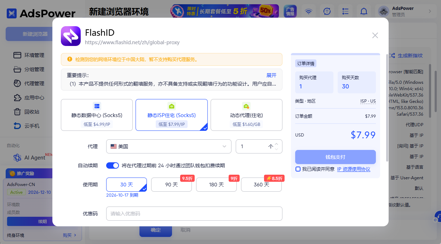Click the 广告情报 icon in header
Viewport: 441px width, 244px height.
click(x=291, y=11)
